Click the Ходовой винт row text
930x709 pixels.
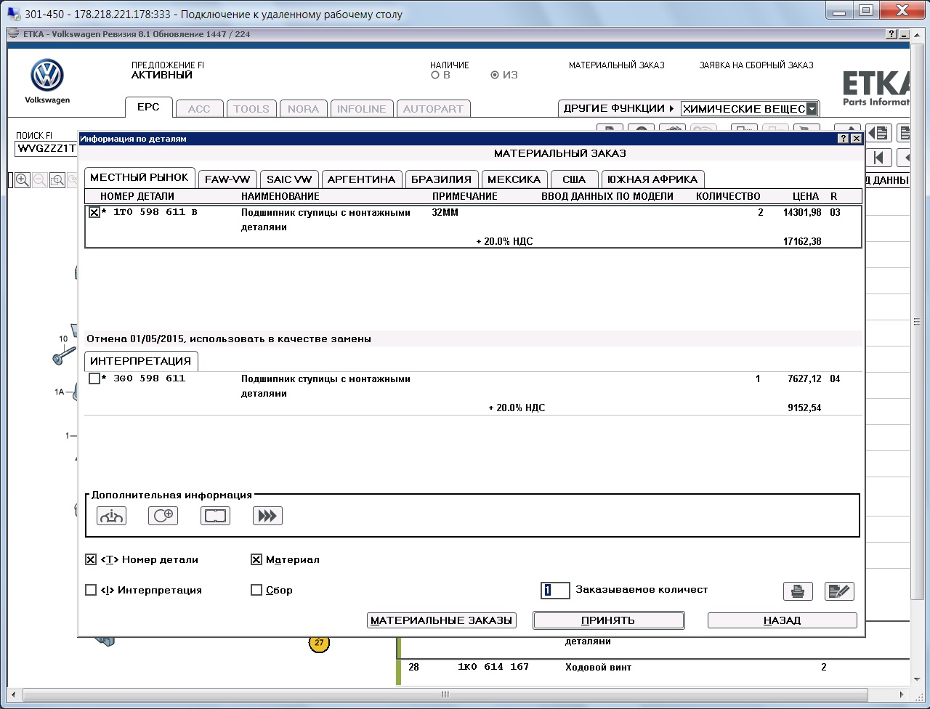pyautogui.click(x=599, y=667)
